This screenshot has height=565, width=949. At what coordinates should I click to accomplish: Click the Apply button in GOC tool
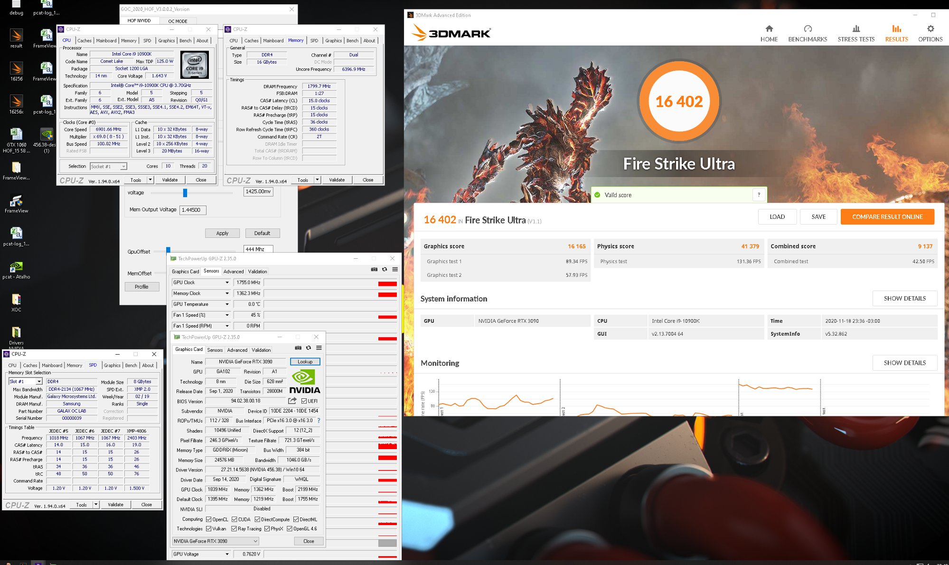(222, 234)
